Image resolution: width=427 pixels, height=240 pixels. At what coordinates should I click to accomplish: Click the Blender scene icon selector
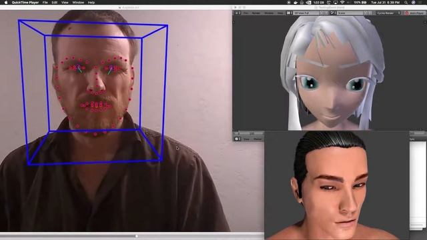pos(334,13)
